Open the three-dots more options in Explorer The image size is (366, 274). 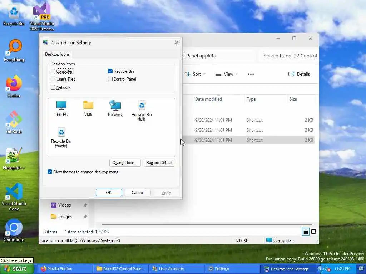point(251,74)
